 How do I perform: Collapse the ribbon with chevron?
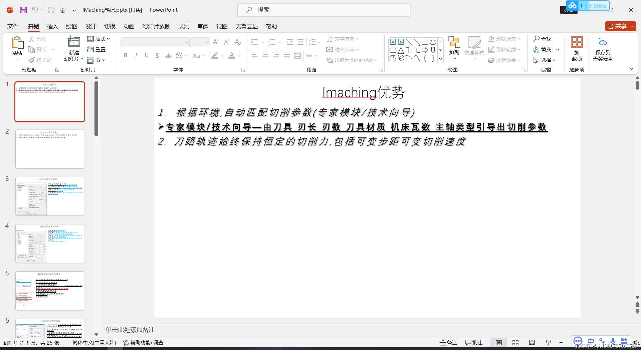pos(631,69)
